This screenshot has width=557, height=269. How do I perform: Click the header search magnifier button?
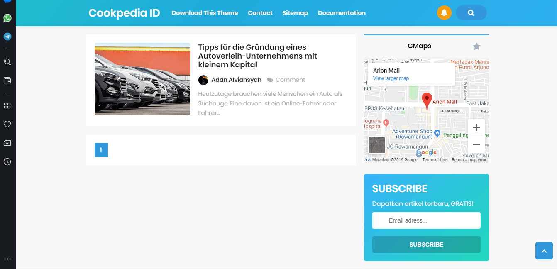click(x=471, y=12)
